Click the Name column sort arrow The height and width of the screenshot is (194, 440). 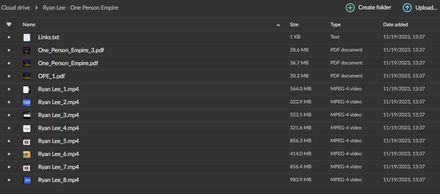click(278, 25)
